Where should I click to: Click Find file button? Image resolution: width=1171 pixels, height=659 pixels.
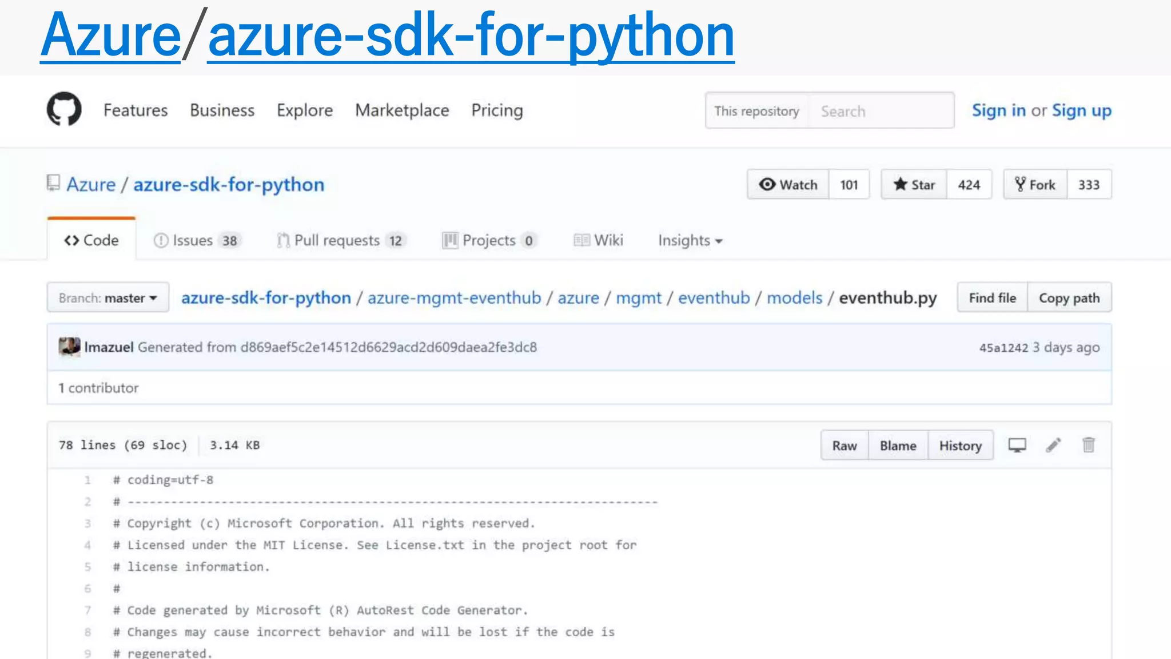click(x=993, y=297)
